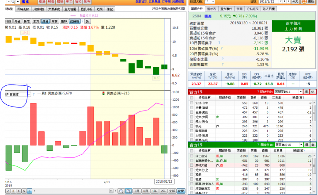Switch to the 即時走勢 tab
318x195 pixels.
point(23,9)
